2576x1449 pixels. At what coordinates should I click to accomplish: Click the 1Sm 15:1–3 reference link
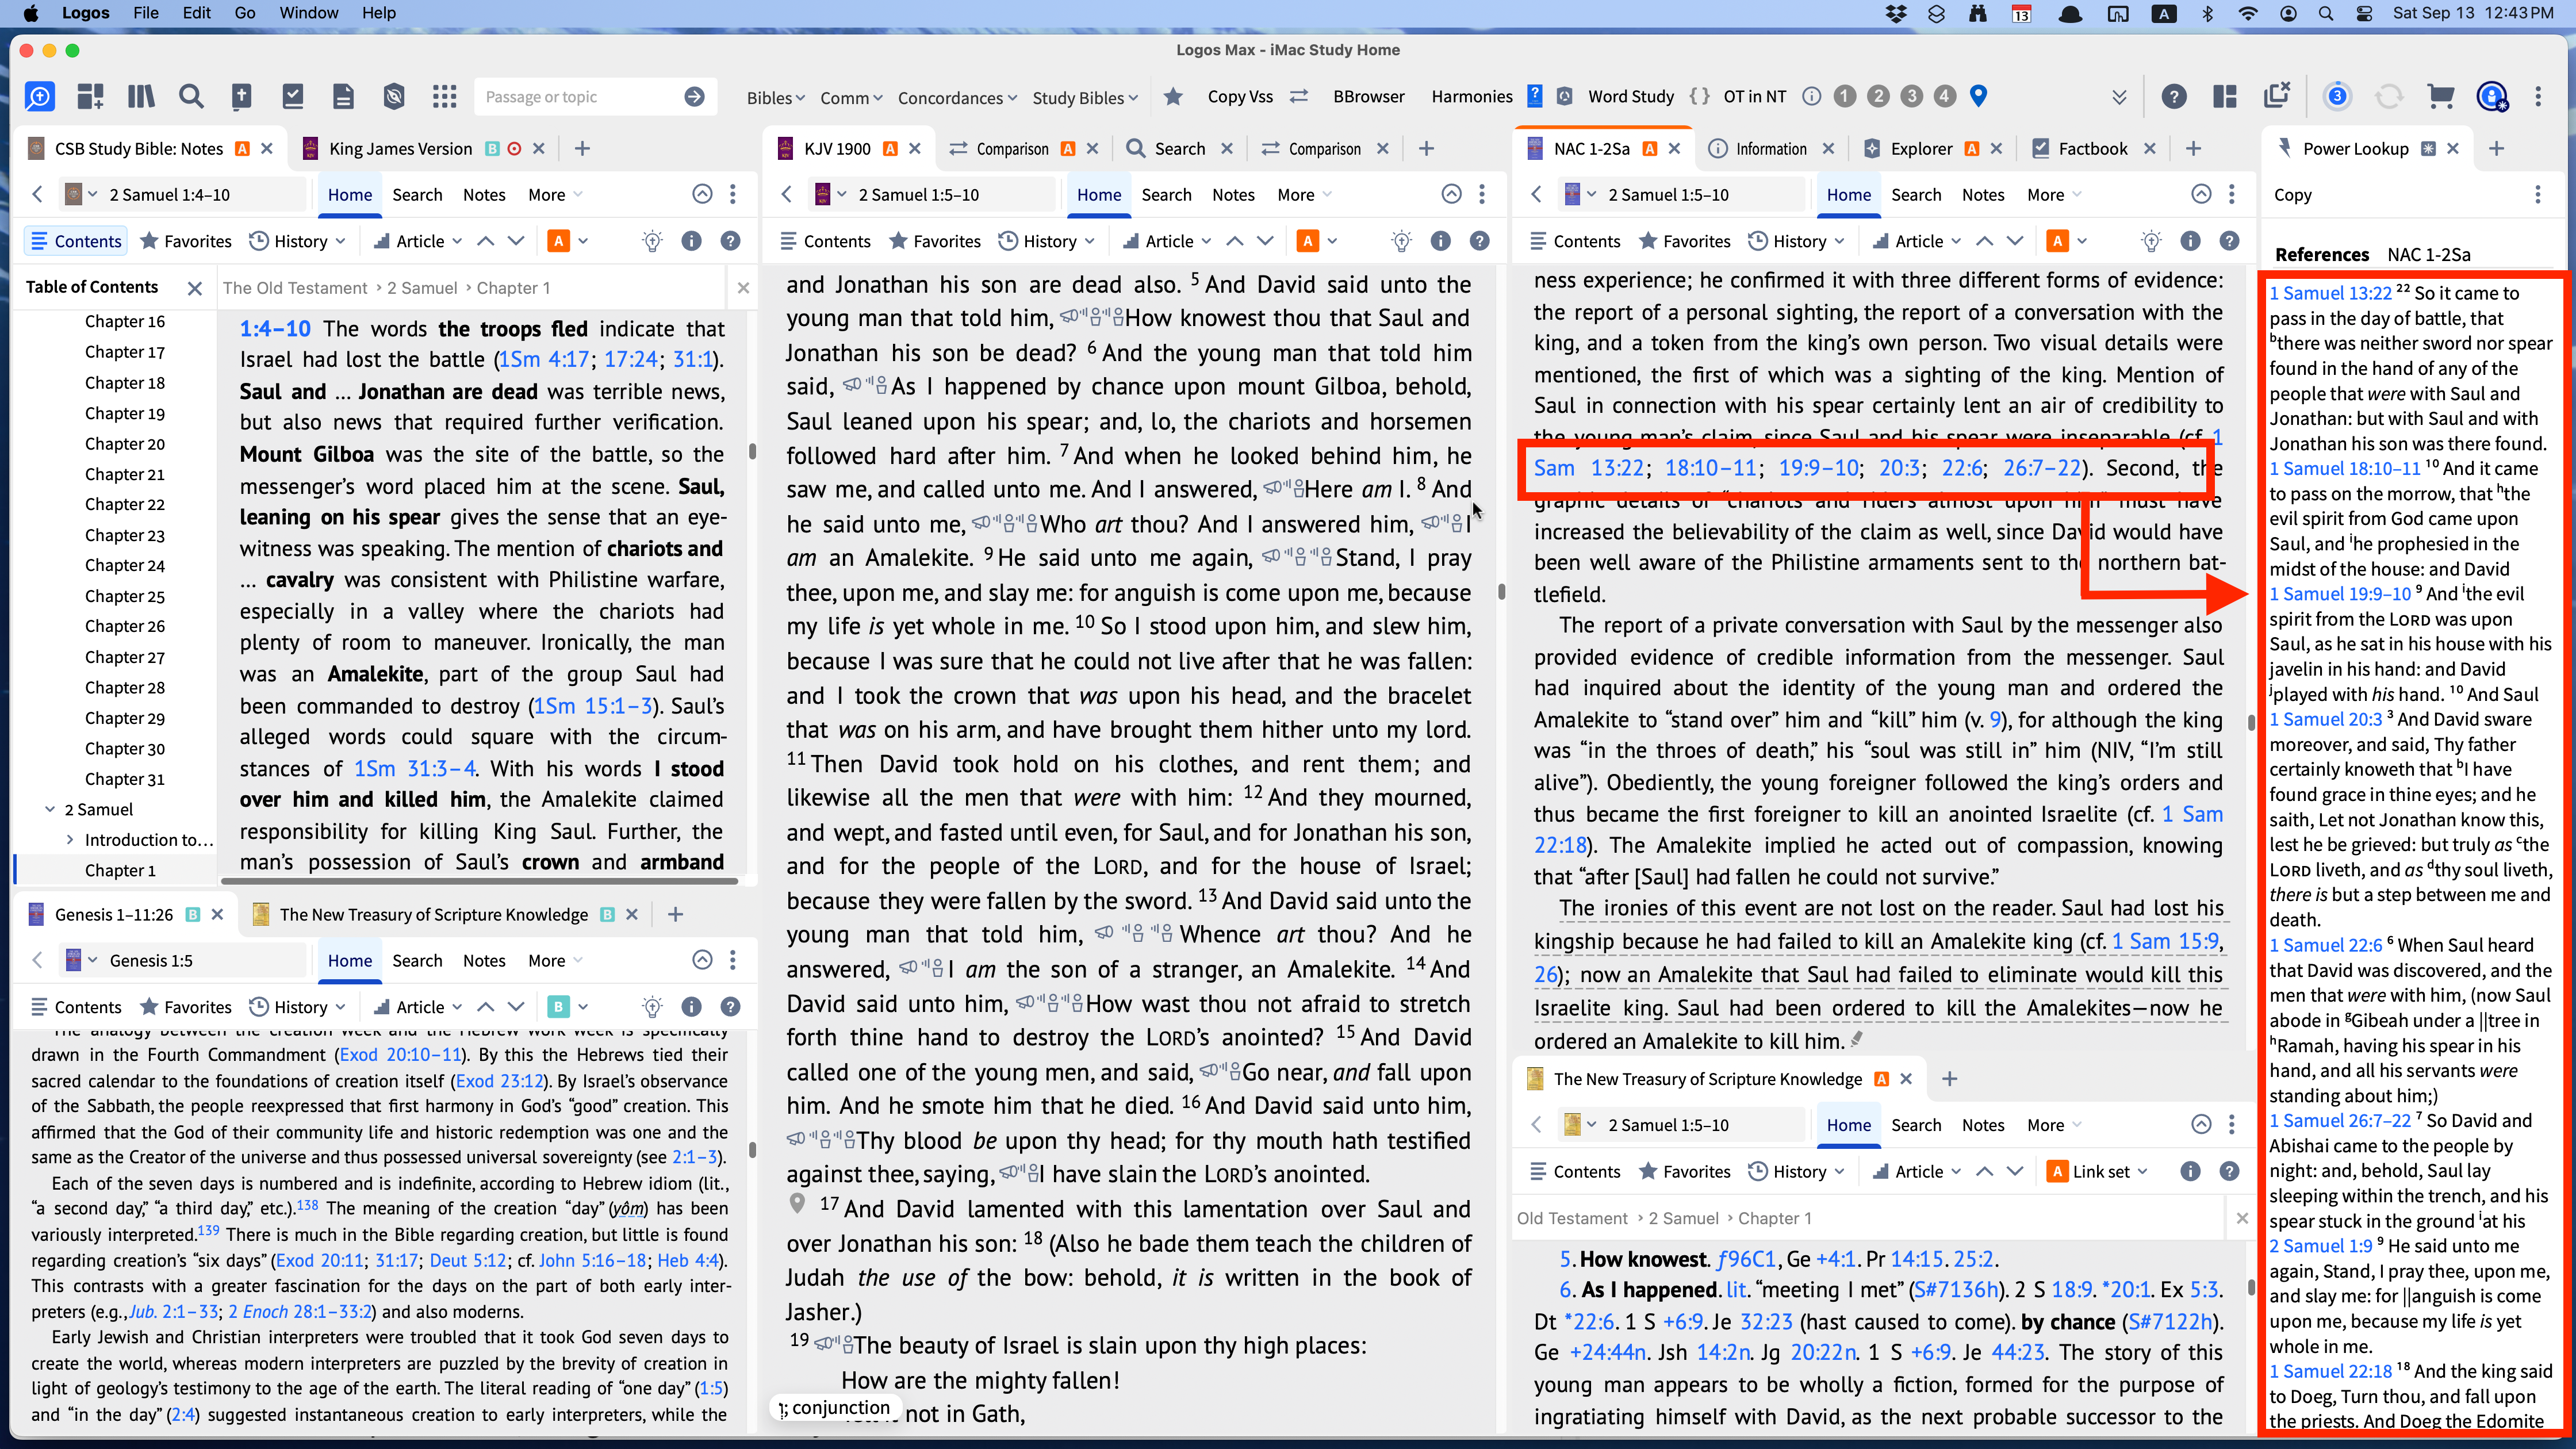592,706
